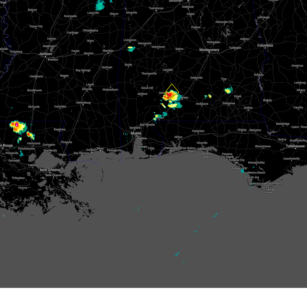Select the Enterprise city label
Screen dimensions: 307x307
228,103
